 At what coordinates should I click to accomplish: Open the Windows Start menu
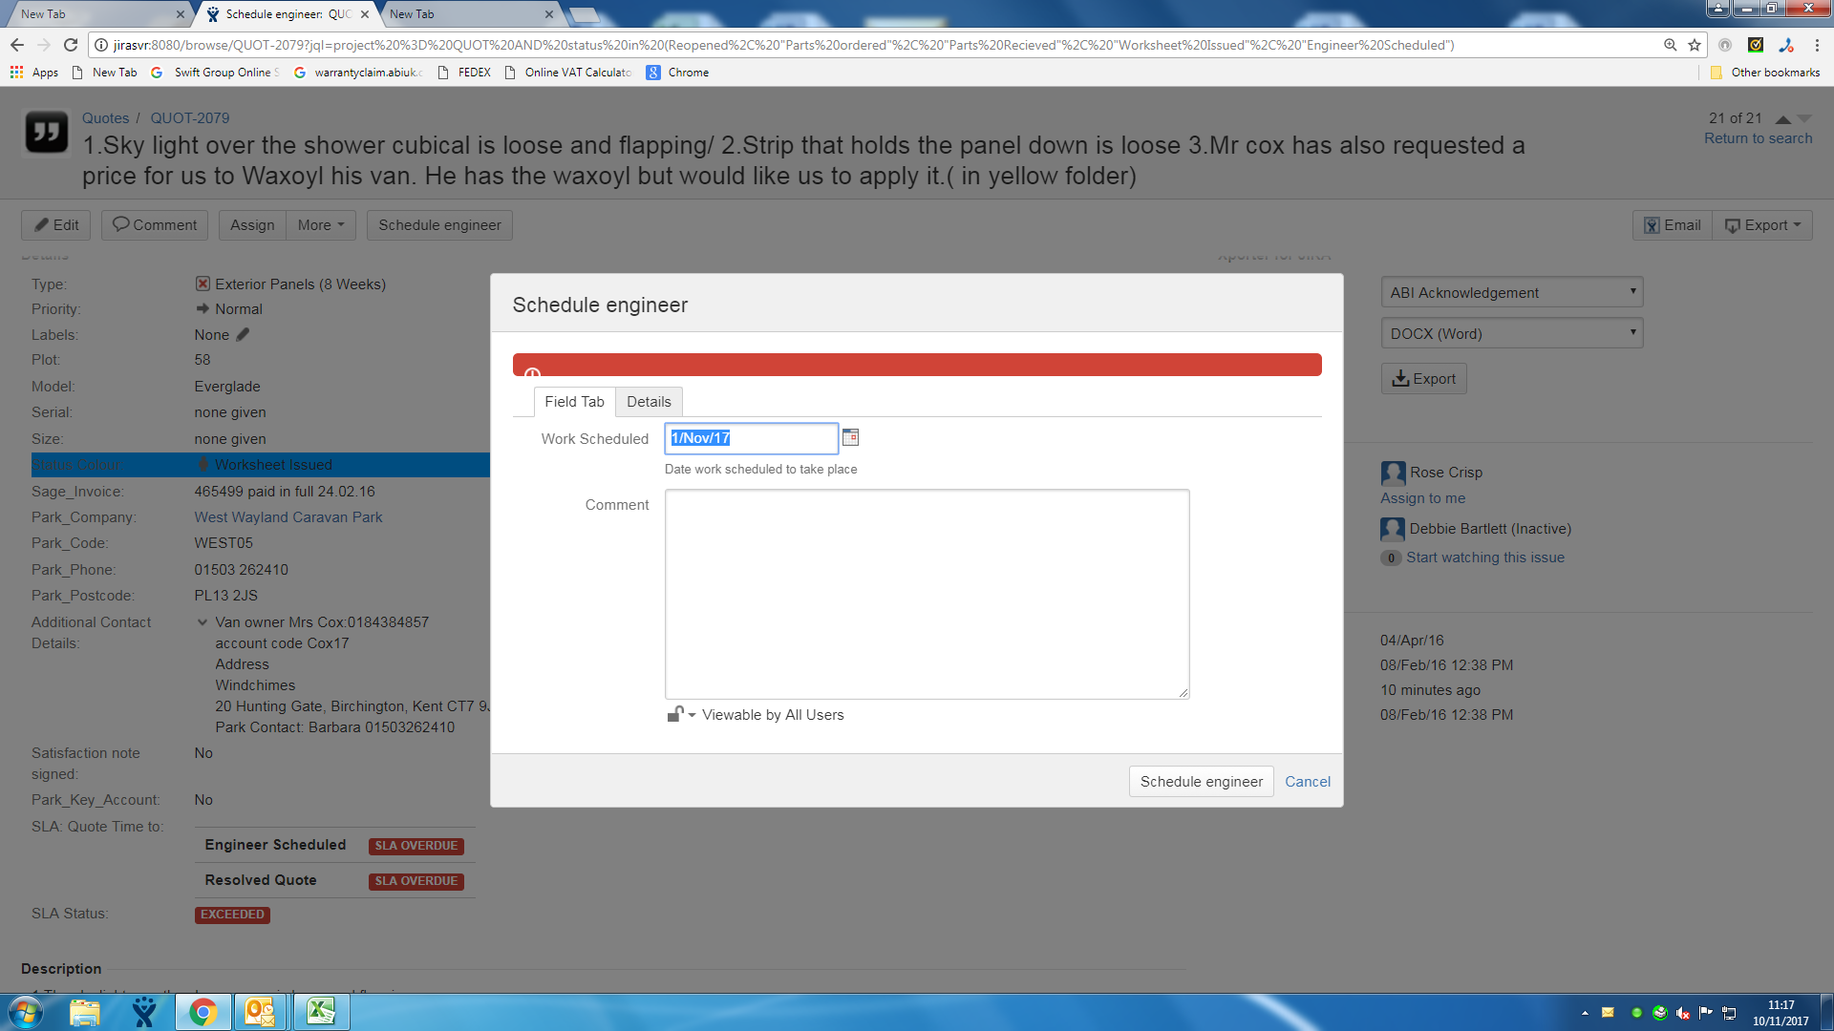(x=26, y=1012)
